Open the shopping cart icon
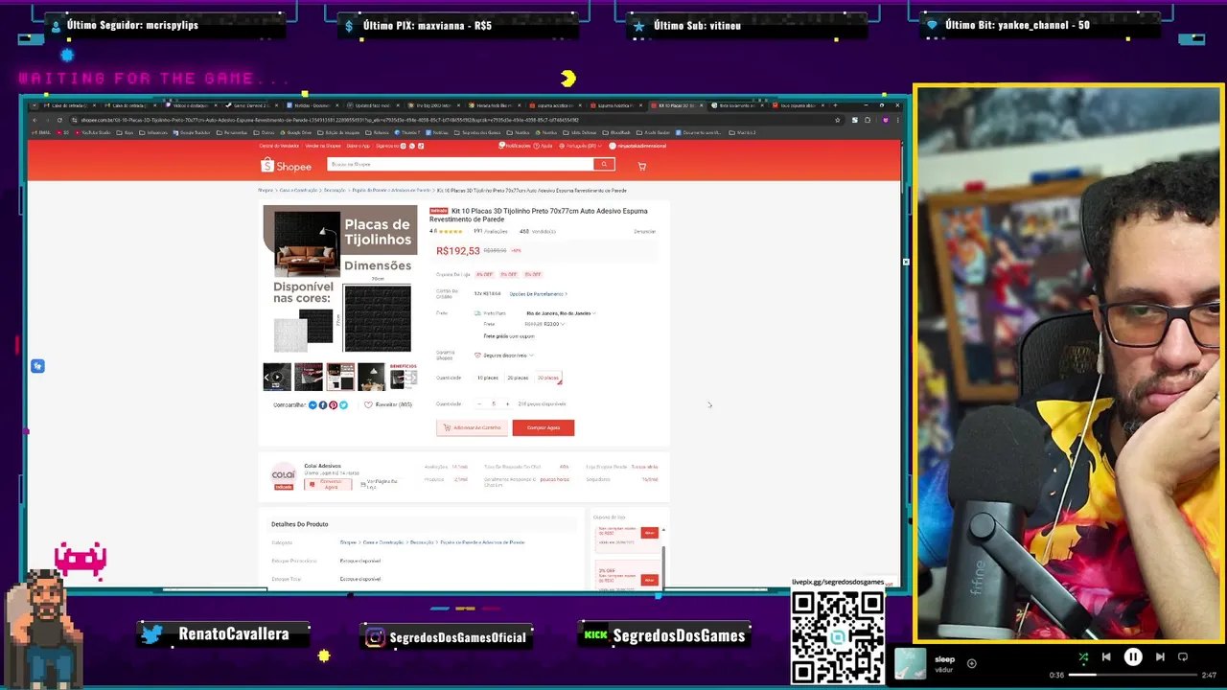1227x690 pixels. point(641,166)
